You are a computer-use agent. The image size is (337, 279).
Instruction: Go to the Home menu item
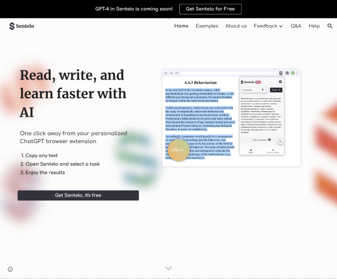pyautogui.click(x=181, y=26)
